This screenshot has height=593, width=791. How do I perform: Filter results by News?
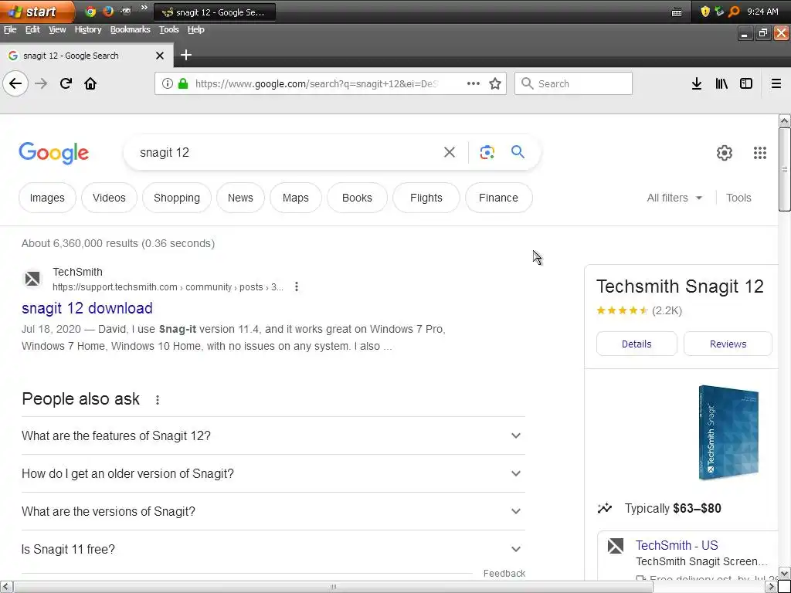point(240,198)
